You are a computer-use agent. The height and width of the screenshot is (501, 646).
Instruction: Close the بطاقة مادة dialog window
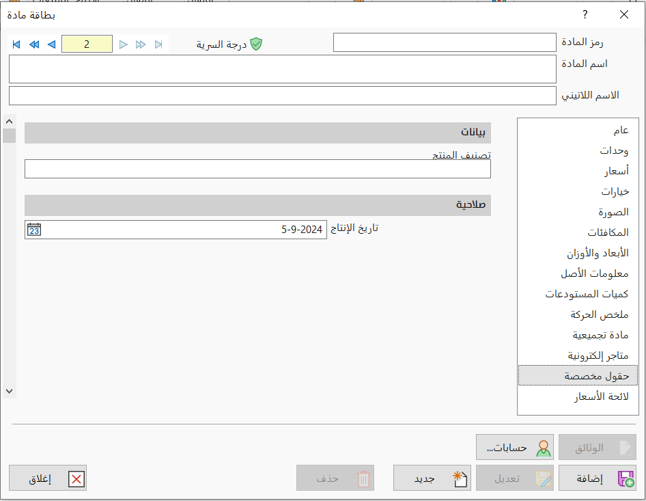tap(624, 14)
